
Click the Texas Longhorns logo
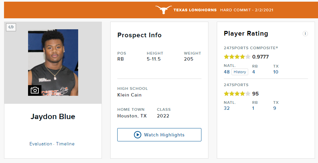pyautogui.click(x=163, y=10)
